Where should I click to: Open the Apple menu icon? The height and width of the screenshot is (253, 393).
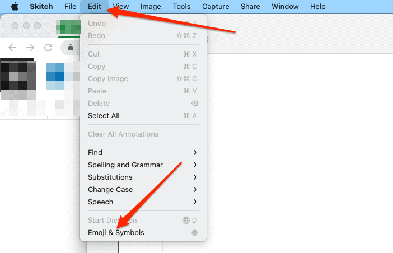click(x=15, y=7)
